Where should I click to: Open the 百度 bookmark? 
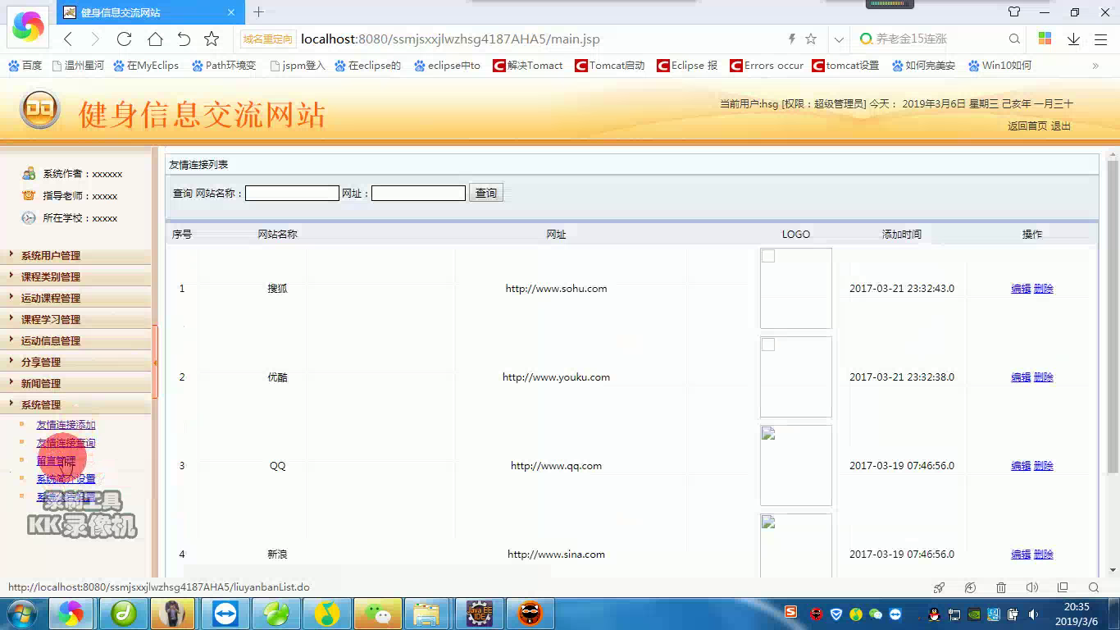25,66
